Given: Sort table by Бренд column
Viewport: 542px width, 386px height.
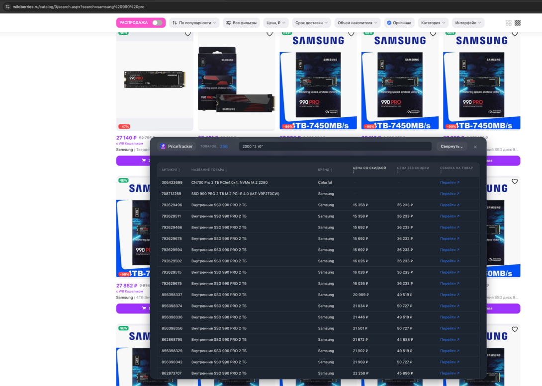Looking at the screenshot, I should coord(325,170).
